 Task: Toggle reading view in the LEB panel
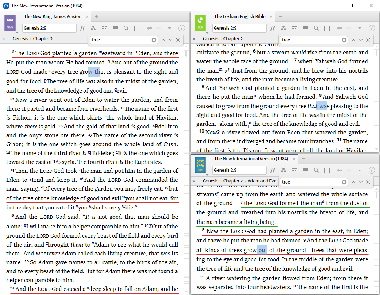[x=306, y=28]
